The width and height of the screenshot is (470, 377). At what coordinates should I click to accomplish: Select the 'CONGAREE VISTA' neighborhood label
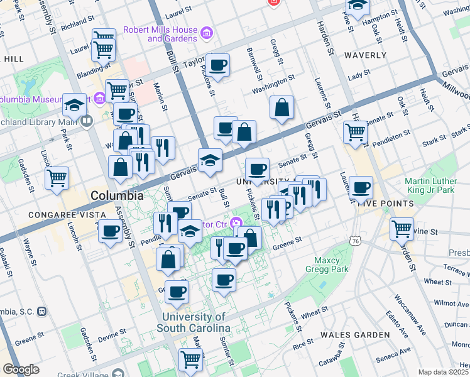tap(67, 215)
